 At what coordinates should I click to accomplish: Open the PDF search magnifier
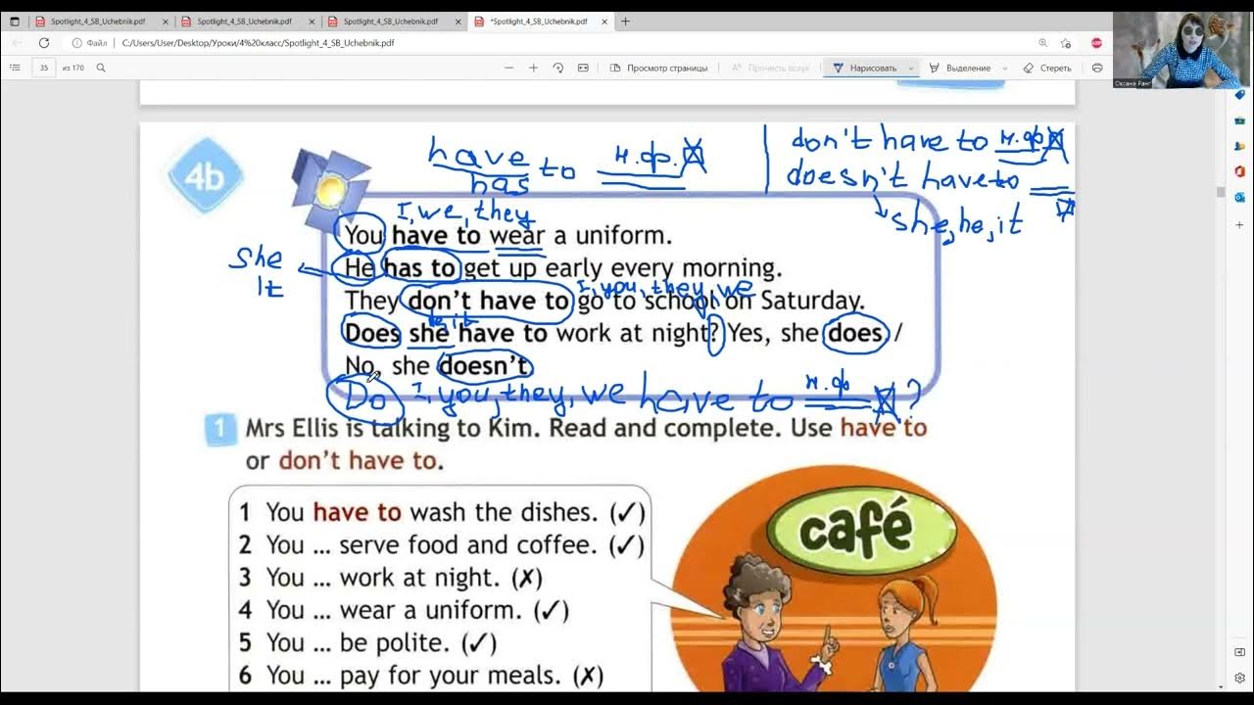point(101,68)
